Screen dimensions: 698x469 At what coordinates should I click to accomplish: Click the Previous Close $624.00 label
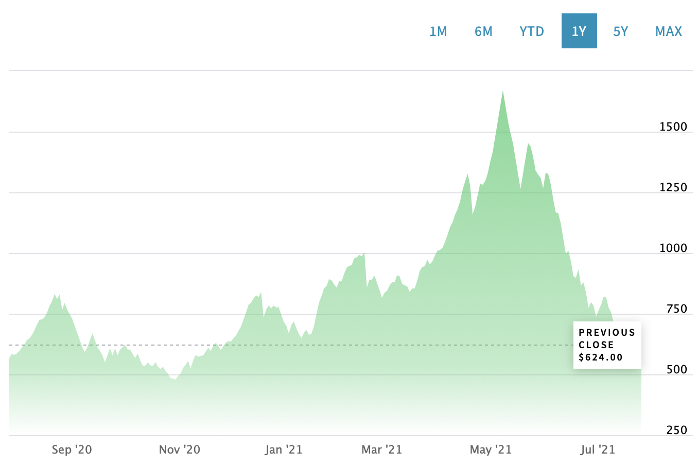607,345
